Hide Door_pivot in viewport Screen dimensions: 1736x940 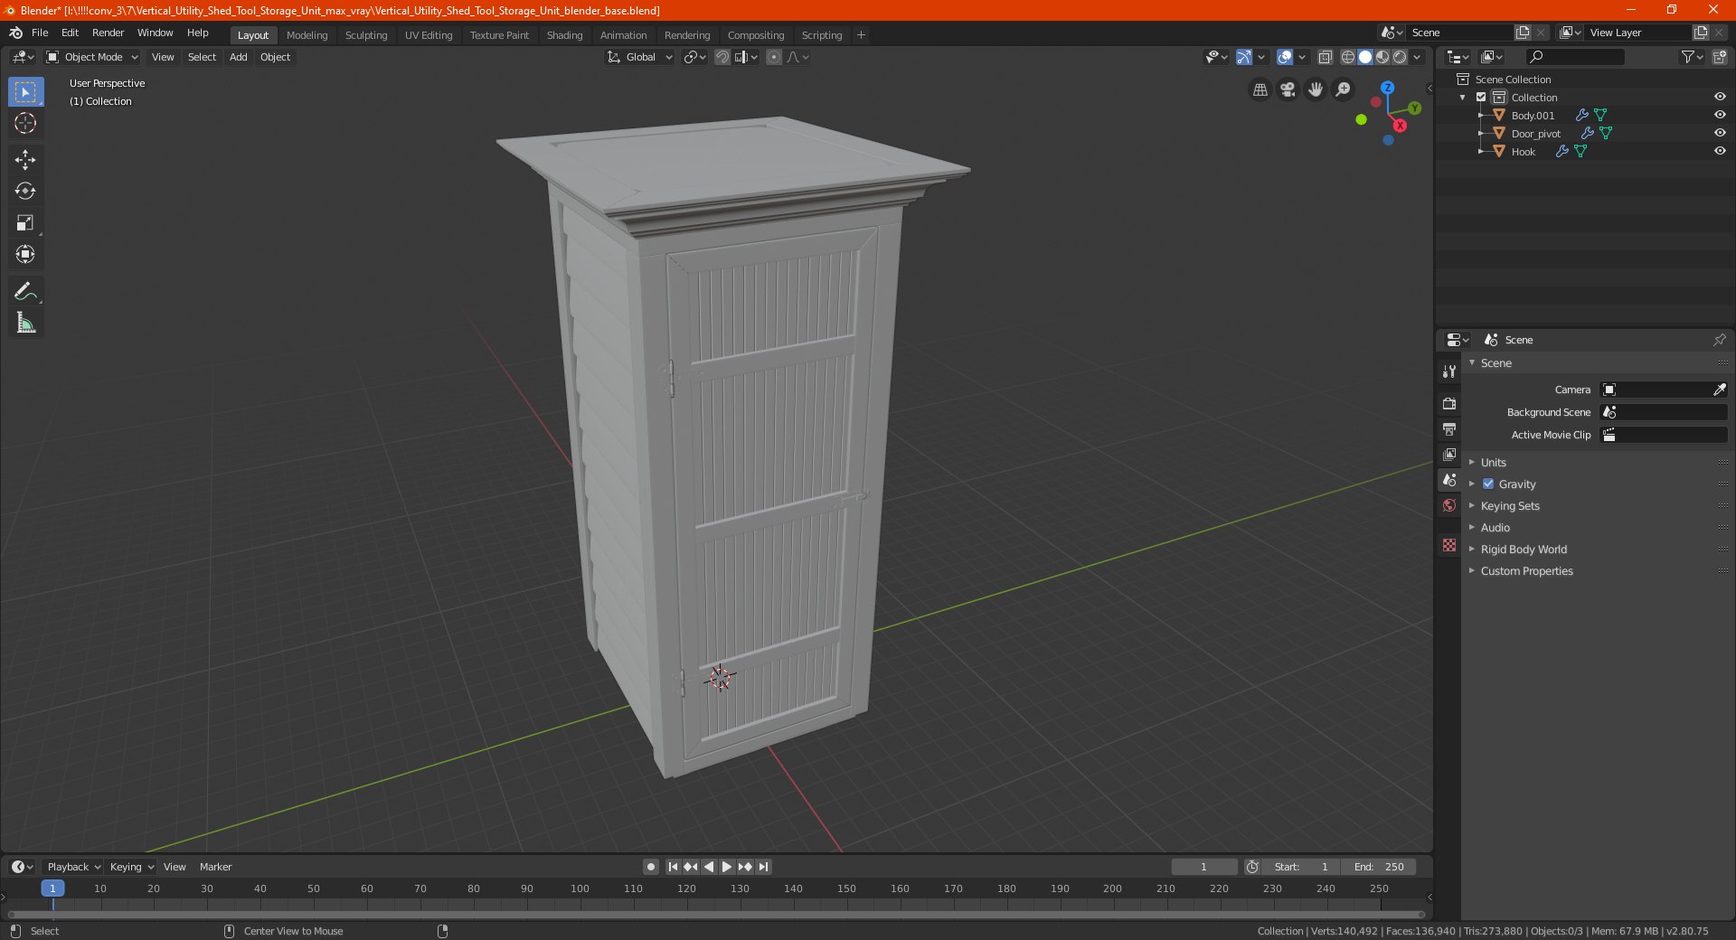pos(1720,133)
